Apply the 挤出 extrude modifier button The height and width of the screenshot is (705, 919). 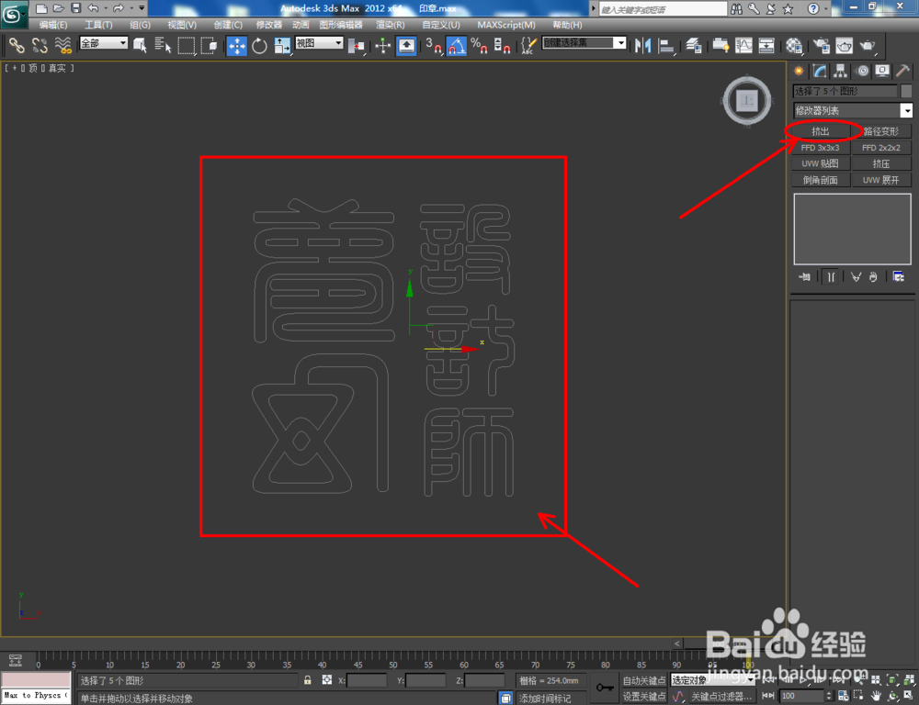coord(821,131)
